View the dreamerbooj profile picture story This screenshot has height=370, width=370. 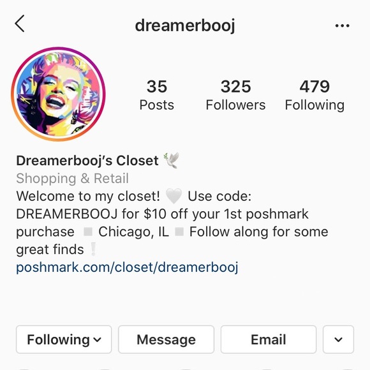[x=58, y=94]
